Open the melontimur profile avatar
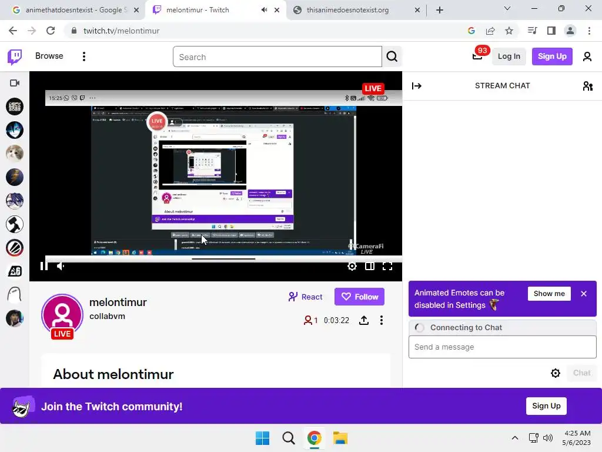The height and width of the screenshot is (452, 602). coord(62,315)
